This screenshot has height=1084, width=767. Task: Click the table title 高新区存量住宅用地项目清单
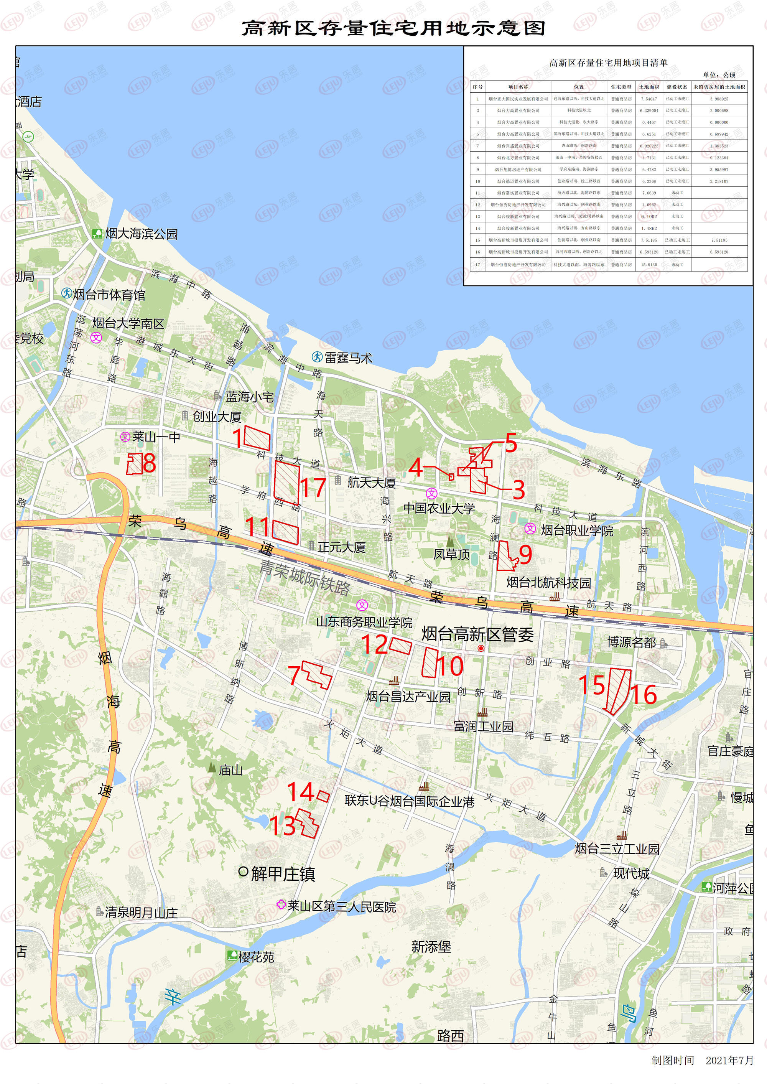(608, 63)
